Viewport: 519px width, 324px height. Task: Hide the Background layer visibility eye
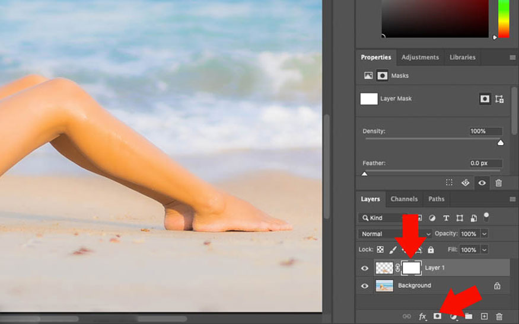(365, 285)
